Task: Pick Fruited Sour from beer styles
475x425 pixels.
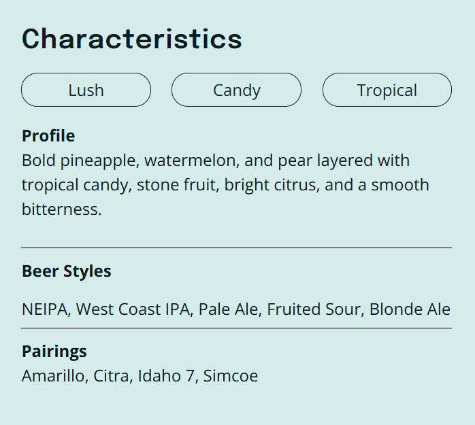Action: point(314,309)
